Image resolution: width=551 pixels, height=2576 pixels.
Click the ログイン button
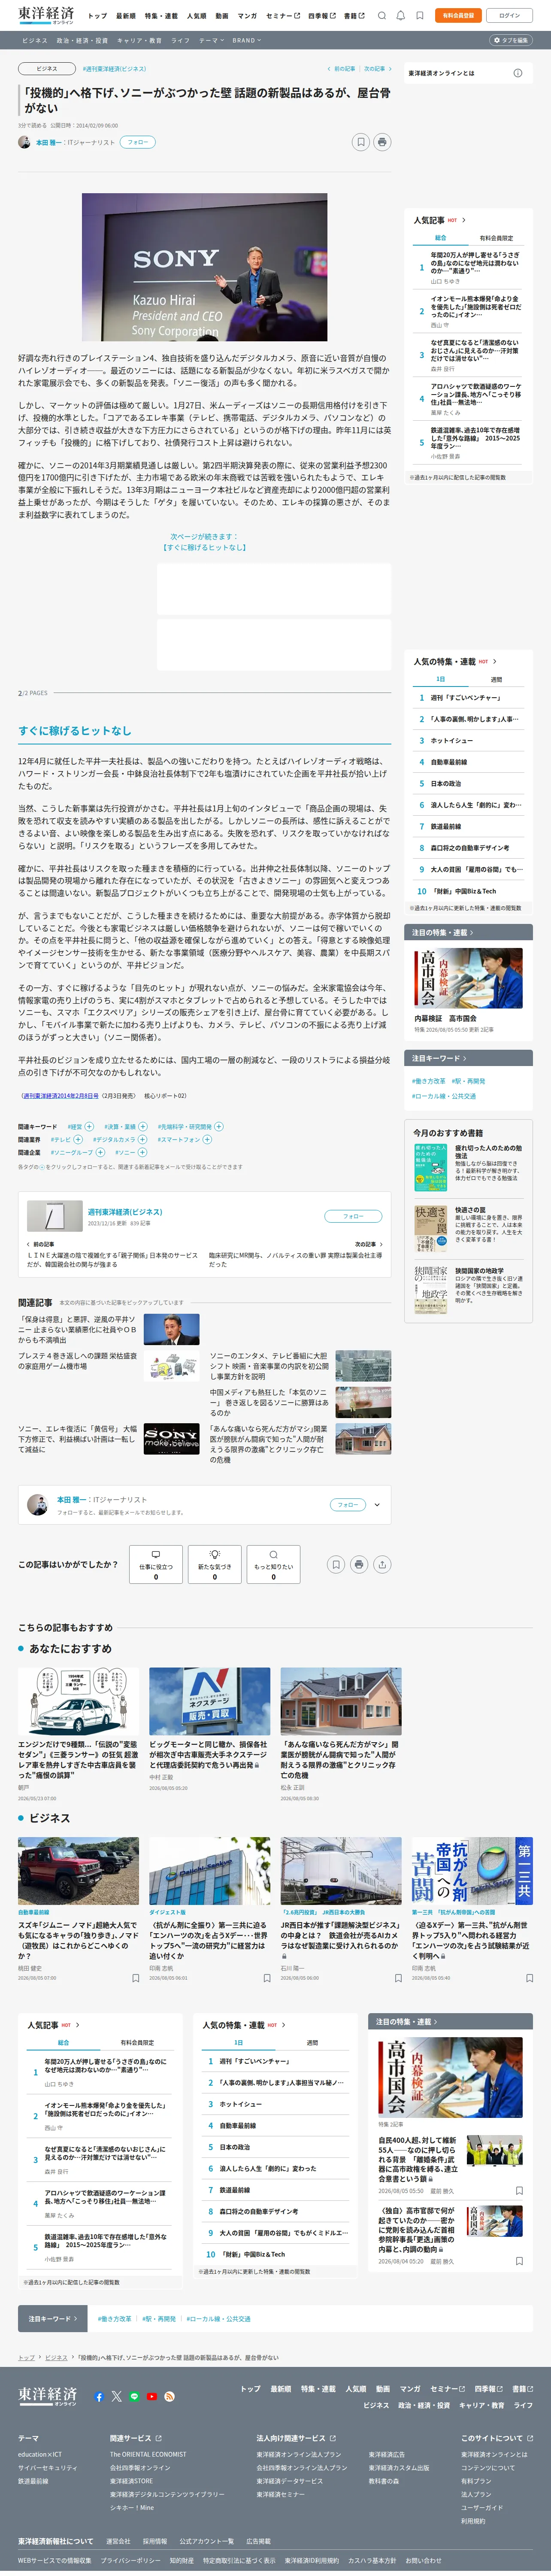coord(509,16)
